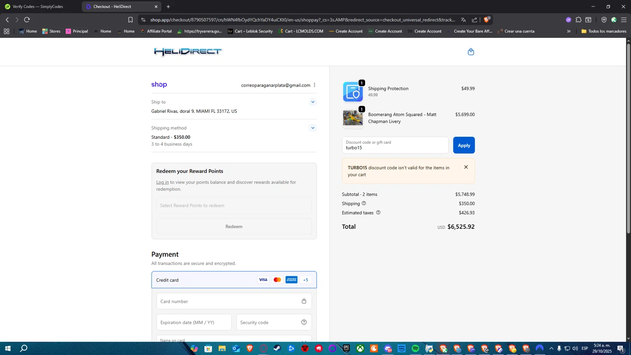This screenshot has height=355, width=631.
Task: Open the Principal bookmark
Action: (x=77, y=31)
